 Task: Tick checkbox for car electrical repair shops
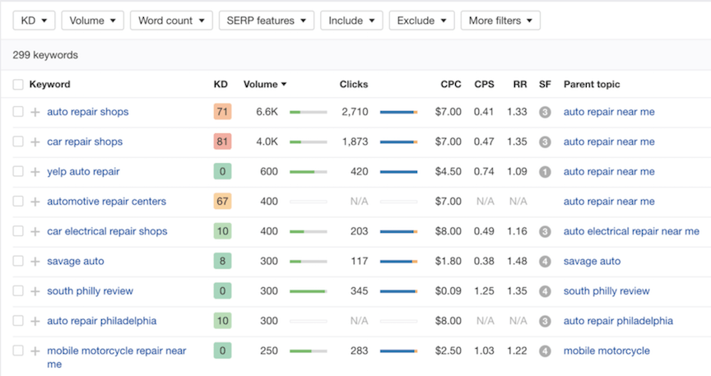click(x=18, y=231)
